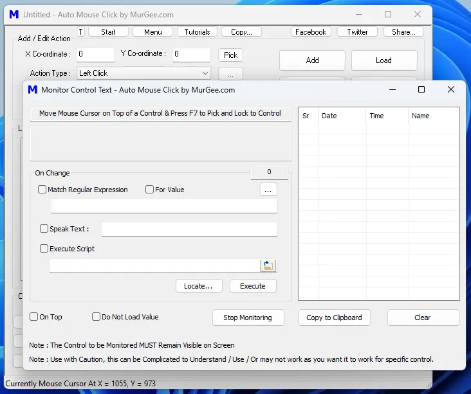Click the note about control remaining visible
The image size is (471, 394).
click(132, 345)
